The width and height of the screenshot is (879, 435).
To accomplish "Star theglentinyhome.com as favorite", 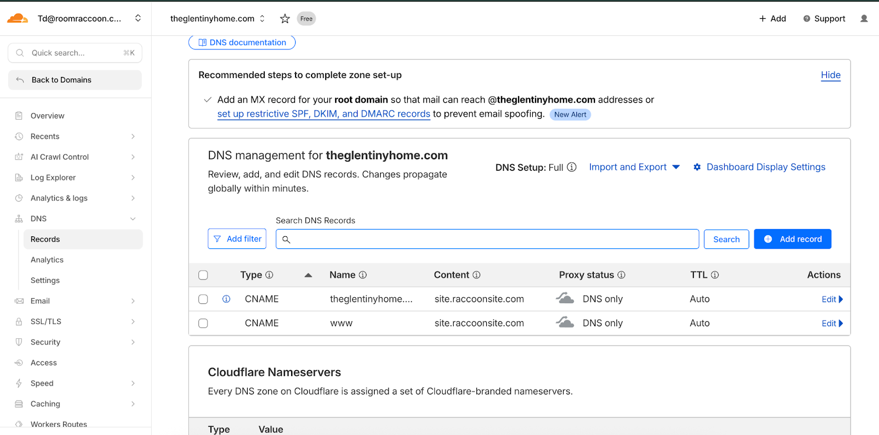I will click(285, 19).
